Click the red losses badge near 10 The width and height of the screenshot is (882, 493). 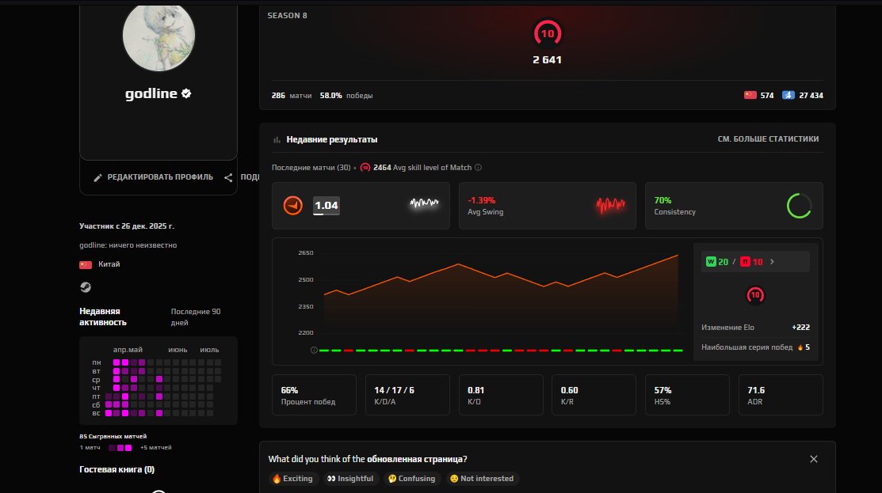click(745, 262)
